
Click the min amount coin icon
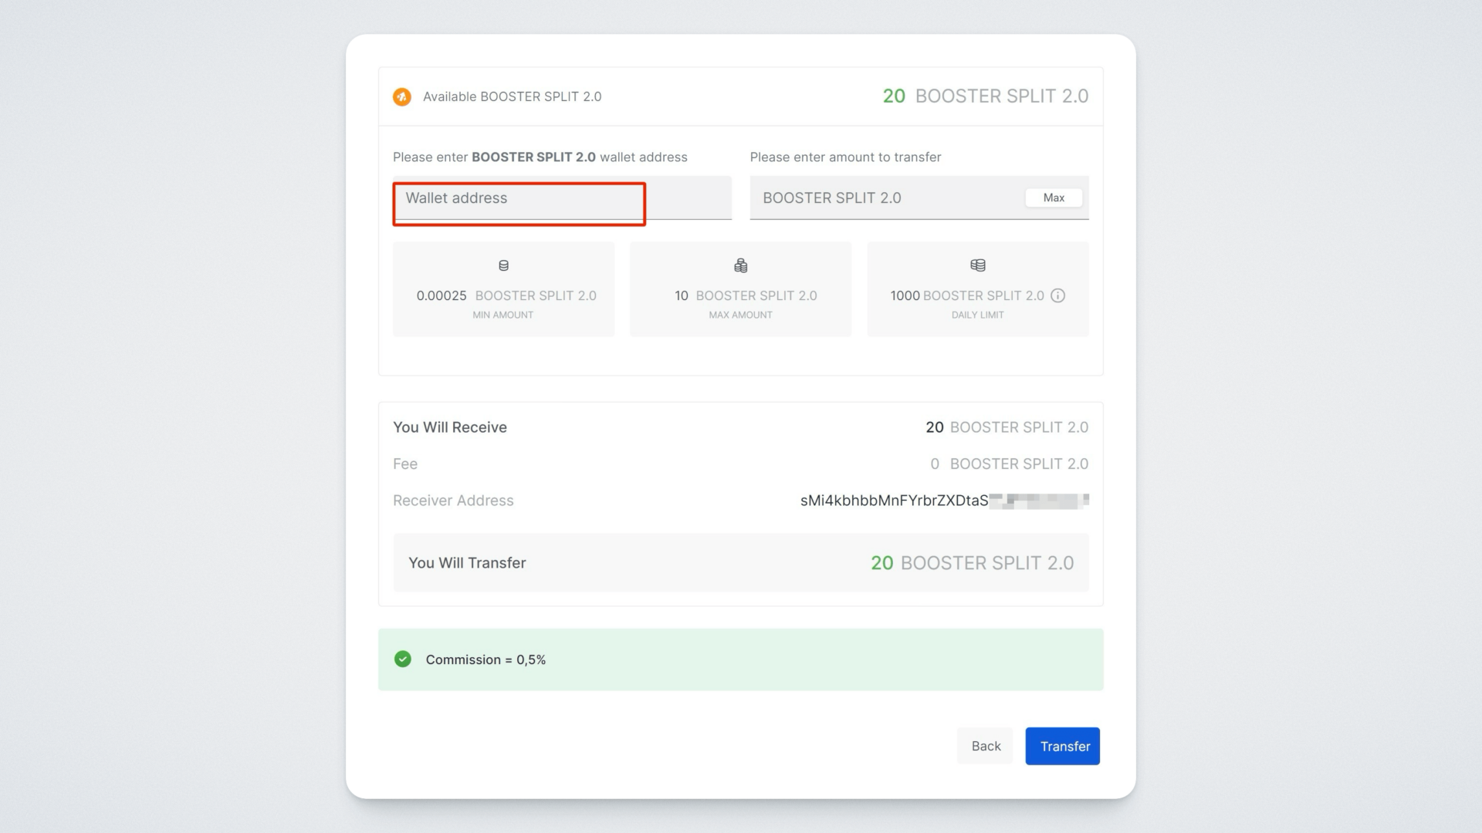[503, 265]
